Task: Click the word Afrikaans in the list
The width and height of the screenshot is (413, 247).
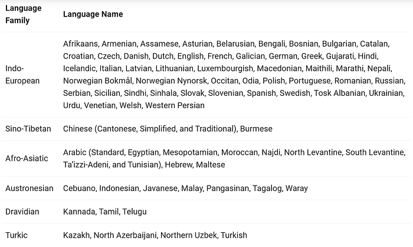Action: click(80, 44)
